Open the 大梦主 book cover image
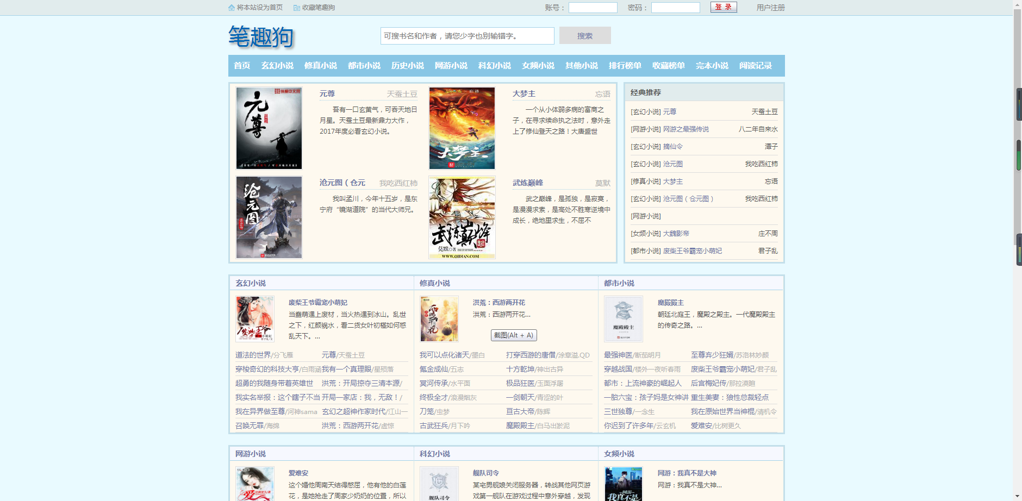This screenshot has height=501, width=1022. 462,128
